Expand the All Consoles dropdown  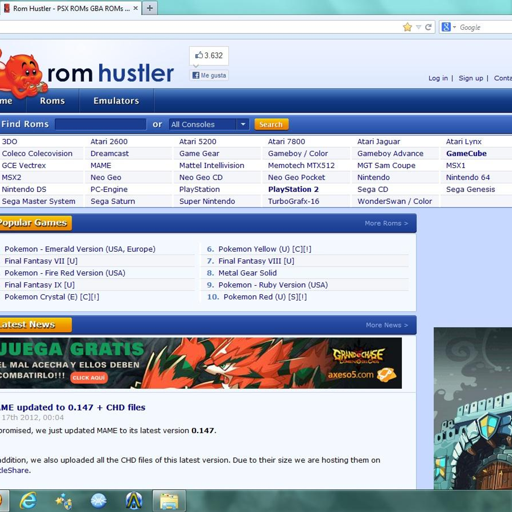209,124
